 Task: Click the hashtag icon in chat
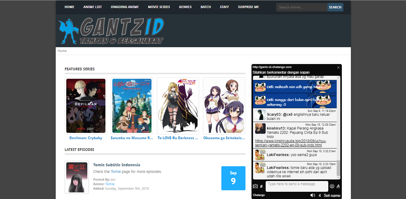(x=261, y=186)
